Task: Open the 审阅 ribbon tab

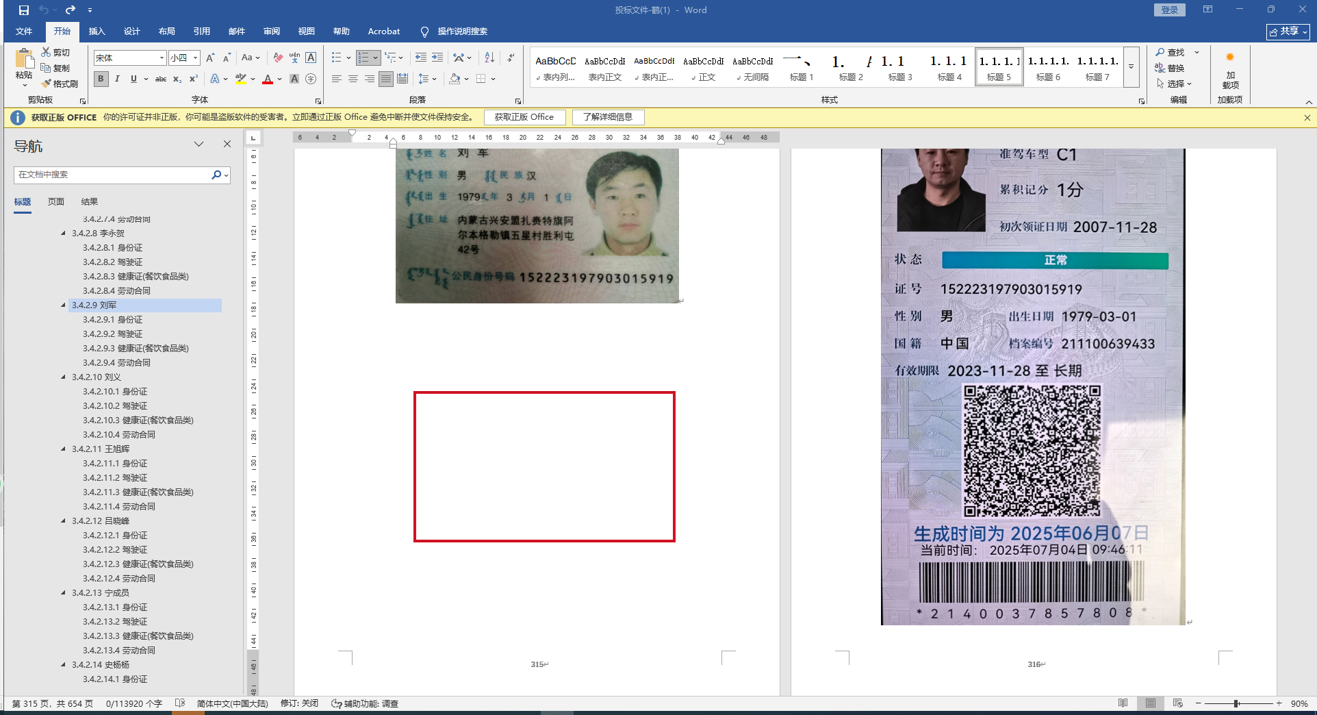Action: 271,32
